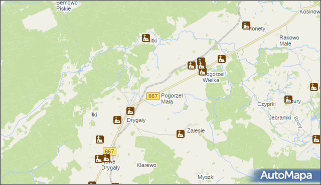Click the Drygały town label
The image size is (321, 185).
click(x=136, y=120)
